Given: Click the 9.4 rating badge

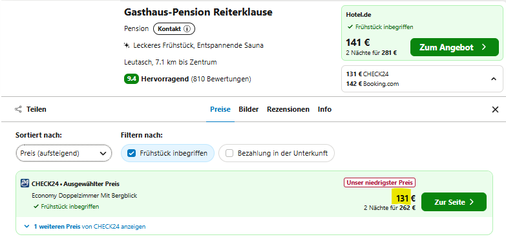Looking at the screenshot, I should pyautogui.click(x=131, y=79).
